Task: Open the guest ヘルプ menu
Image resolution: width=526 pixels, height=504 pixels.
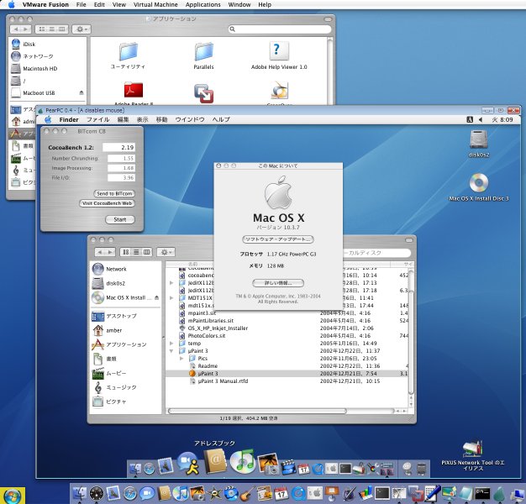Action: coord(221,120)
